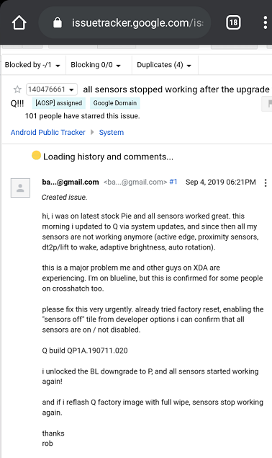Star issue 140476661
272x458 pixels.
point(17,89)
